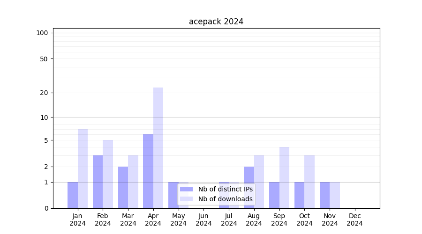Click the "100" y-axis tick label
The height and width of the screenshot is (234, 422).
click(42, 33)
